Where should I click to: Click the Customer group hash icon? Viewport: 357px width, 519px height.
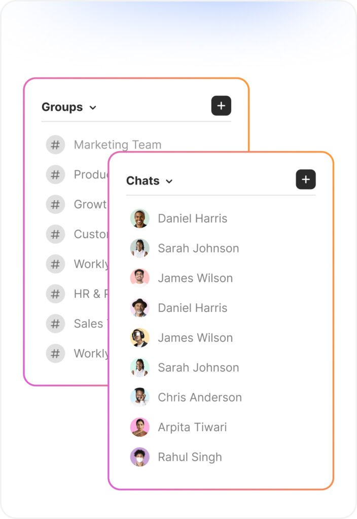[55, 234]
